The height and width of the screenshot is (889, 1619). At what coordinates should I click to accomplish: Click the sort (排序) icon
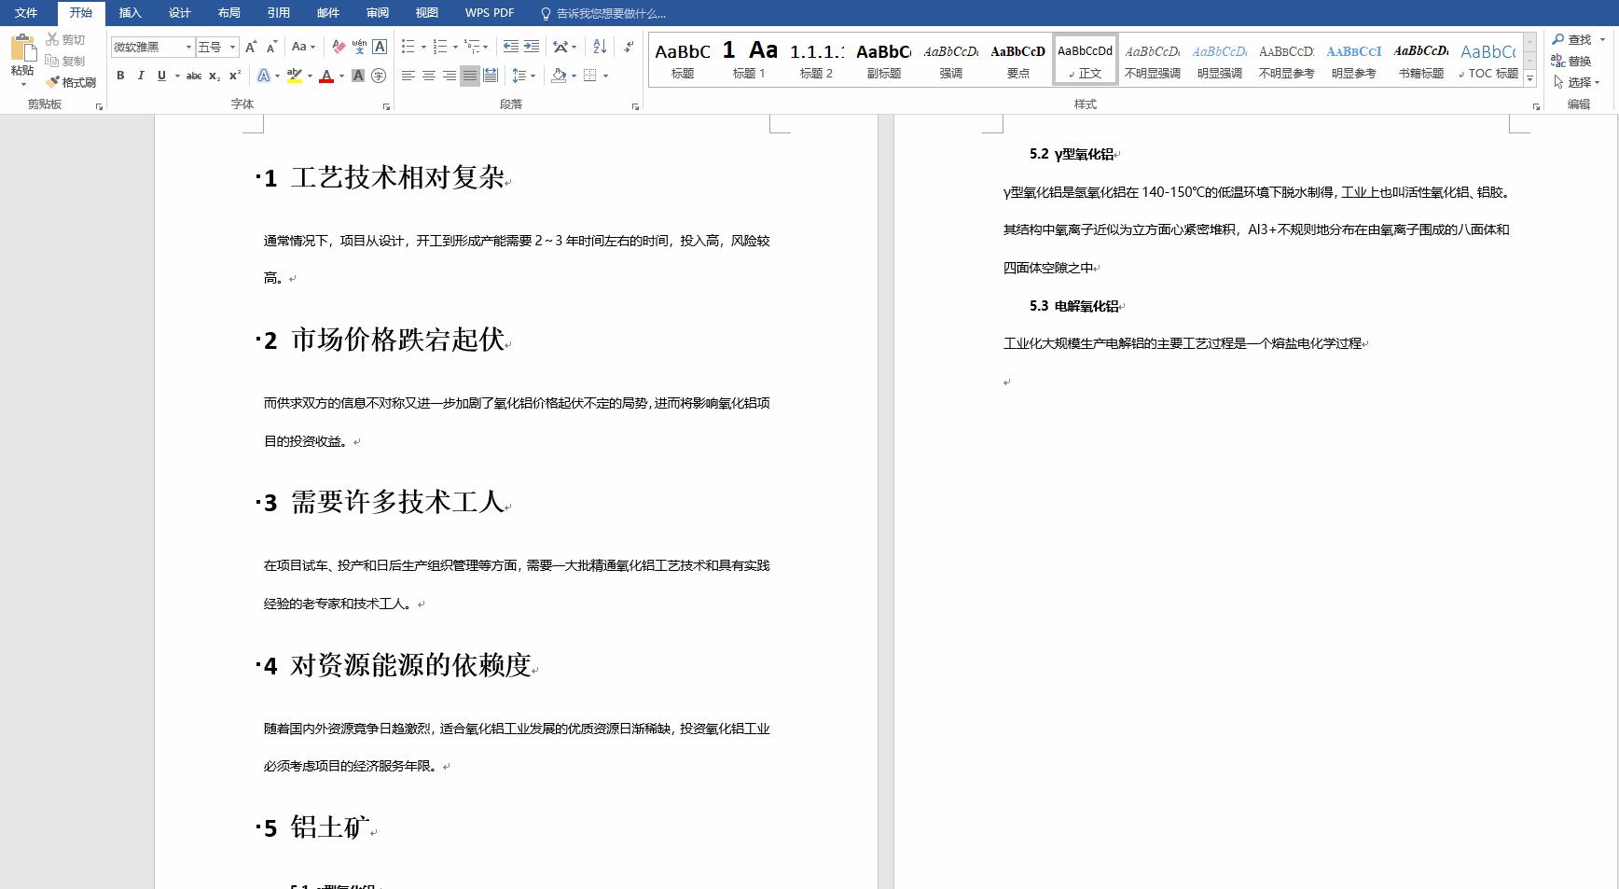(598, 47)
